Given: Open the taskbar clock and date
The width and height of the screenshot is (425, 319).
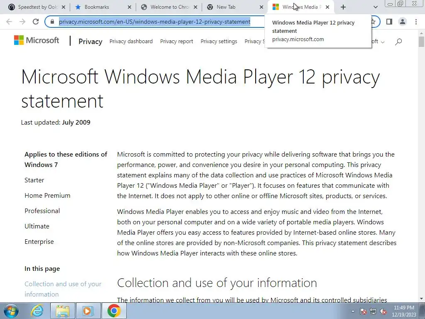Looking at the screenshot, I should pyautogui.click(x=404, y=311).
